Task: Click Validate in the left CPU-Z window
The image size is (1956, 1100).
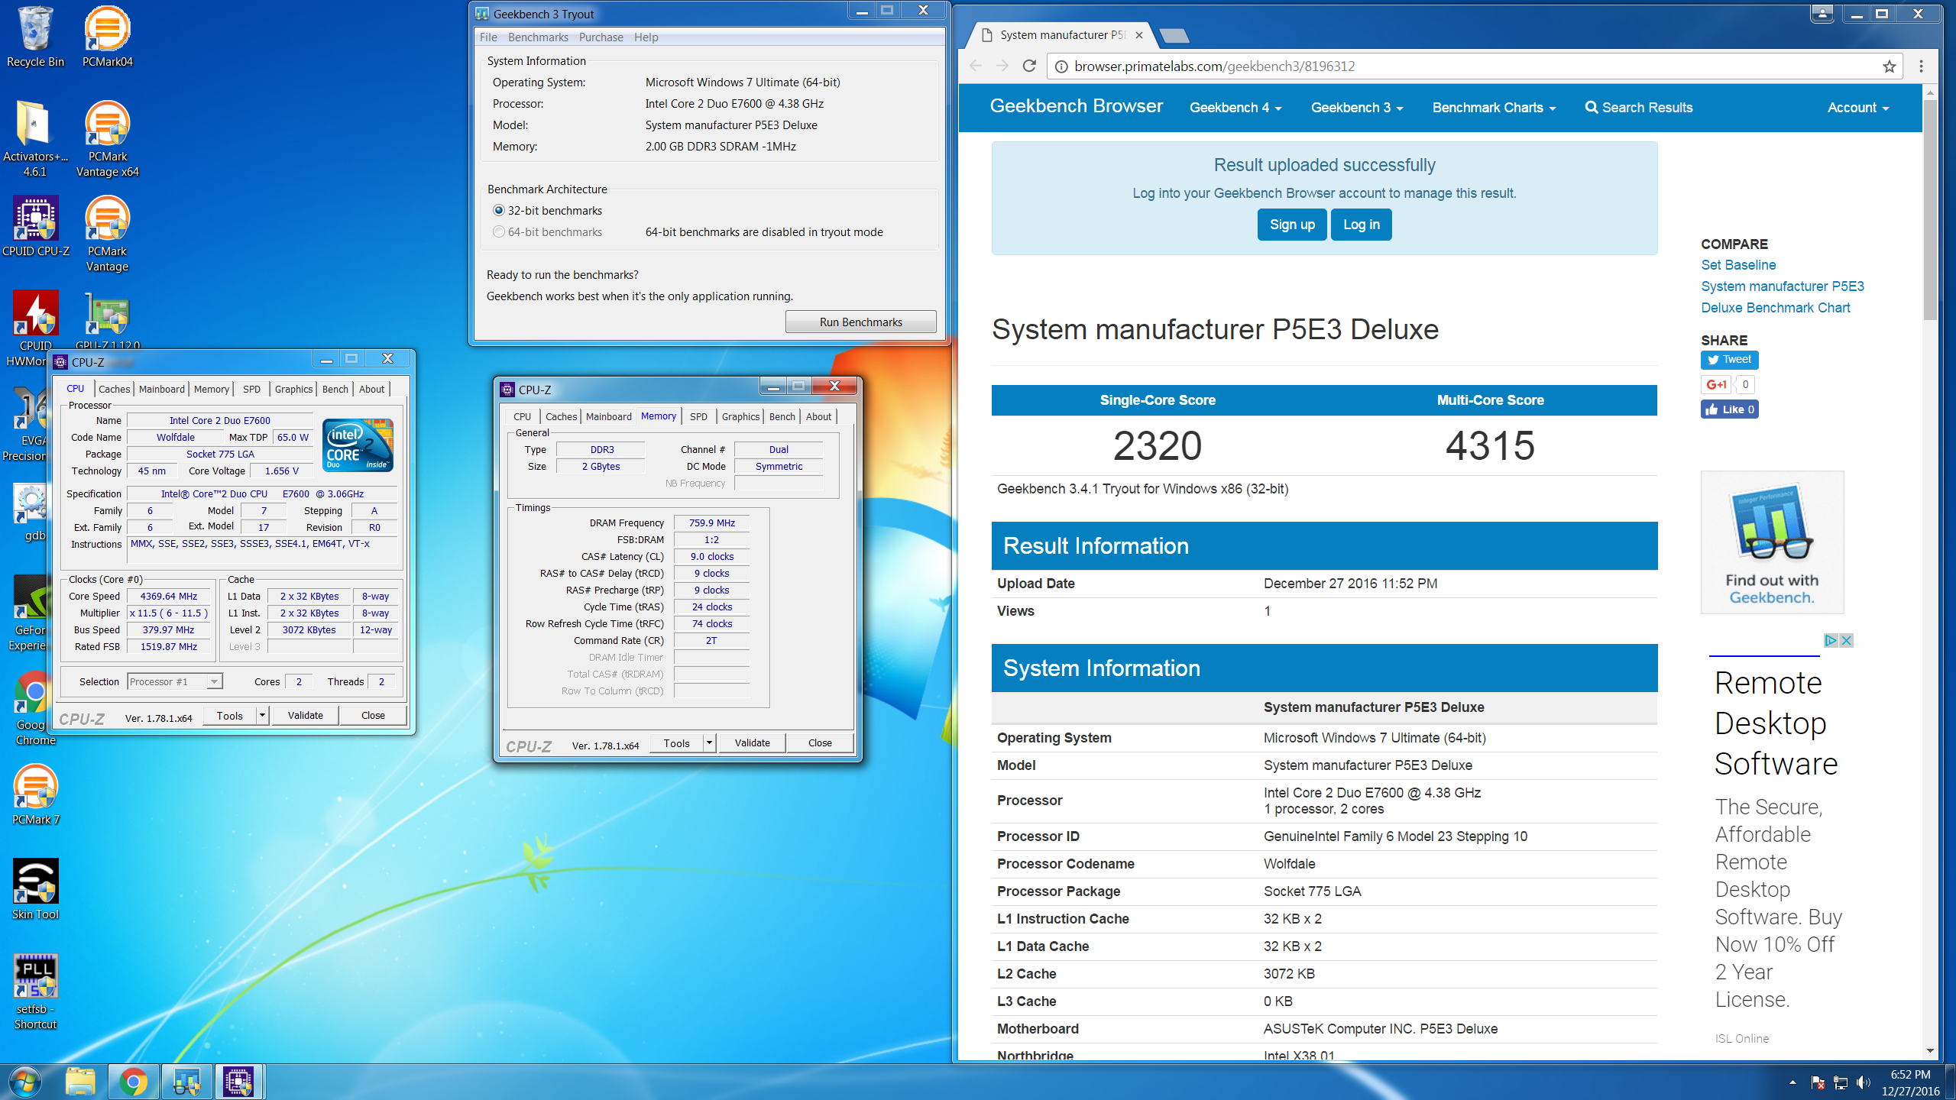Action: click(305, 716)
